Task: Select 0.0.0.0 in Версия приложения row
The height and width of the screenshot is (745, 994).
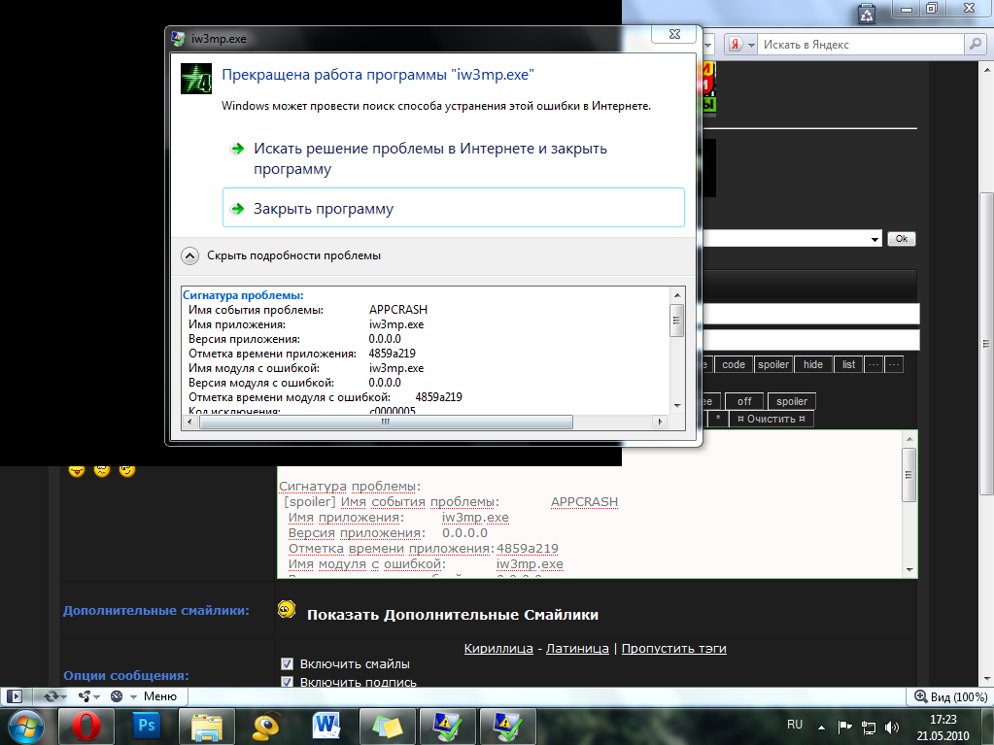Action: pos(385,339)
